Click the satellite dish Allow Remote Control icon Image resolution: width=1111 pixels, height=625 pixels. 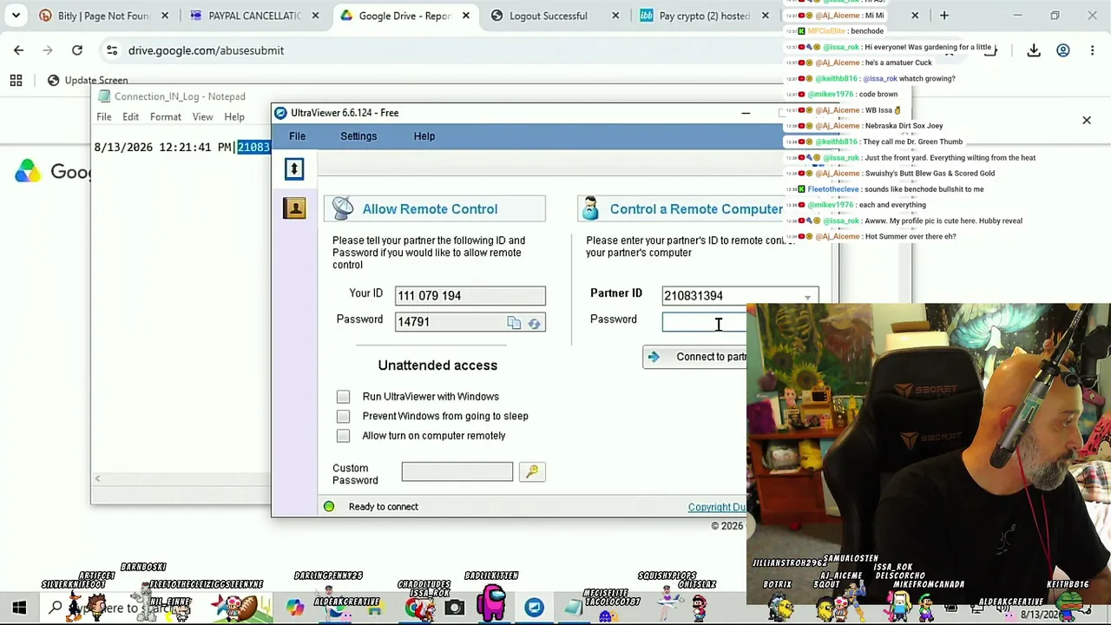point(343,208)
